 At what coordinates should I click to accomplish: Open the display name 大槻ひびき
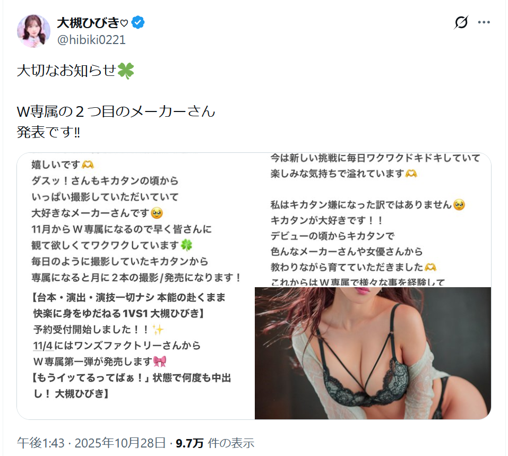tap(88, 23)
